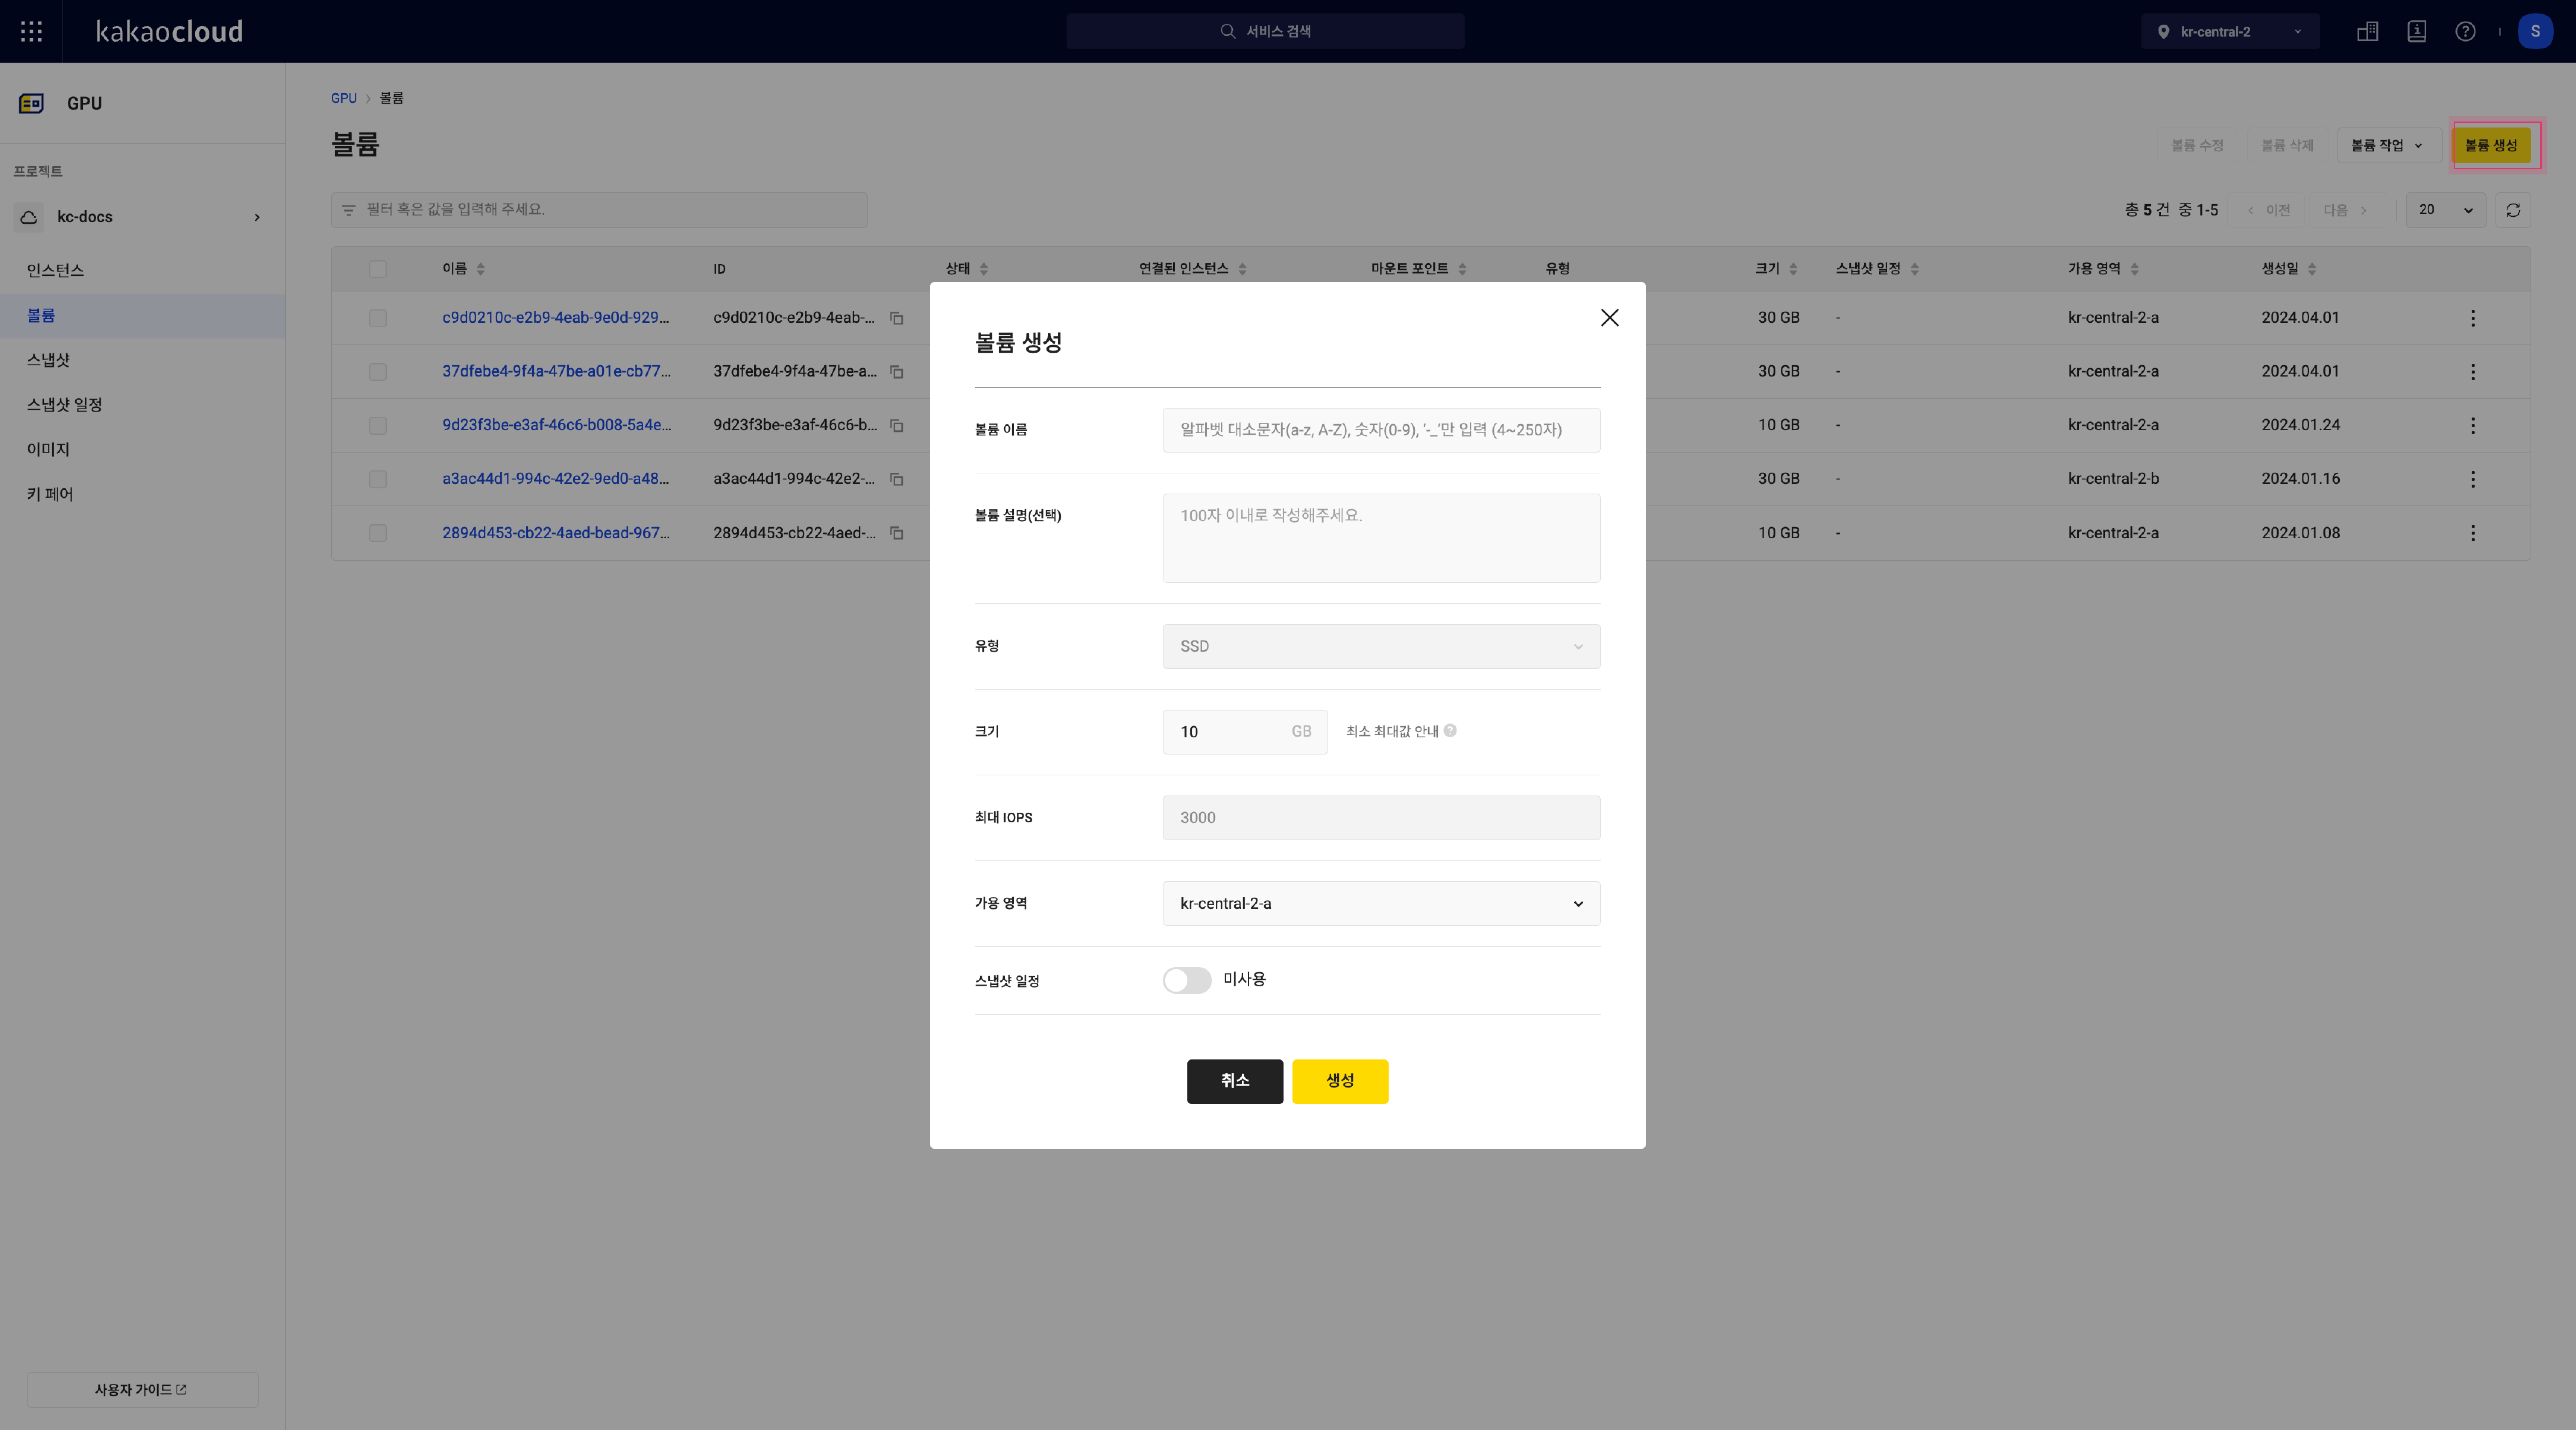Open the billing document icon
This screenshot has height=1430, width=2576.
pyautogui.click(x=2416, y=31)
